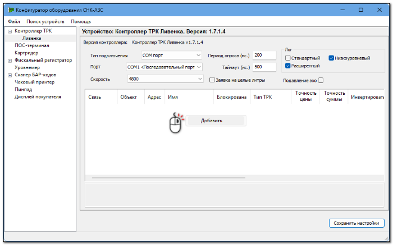Select ПОС-терминал in the device tree
Screen dimensions: 393x245
point(32,45)
